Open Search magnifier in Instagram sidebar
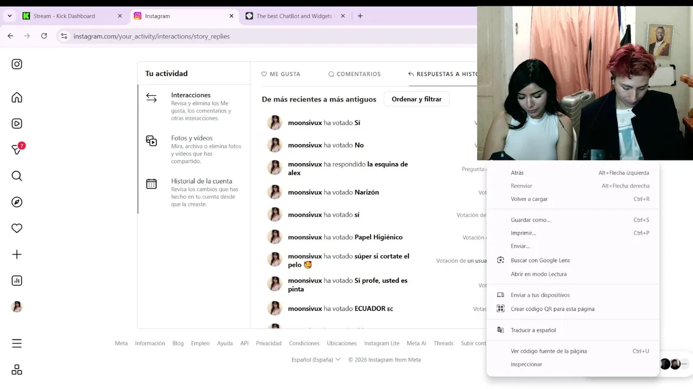The image size is (693, 389). point(17,176)
